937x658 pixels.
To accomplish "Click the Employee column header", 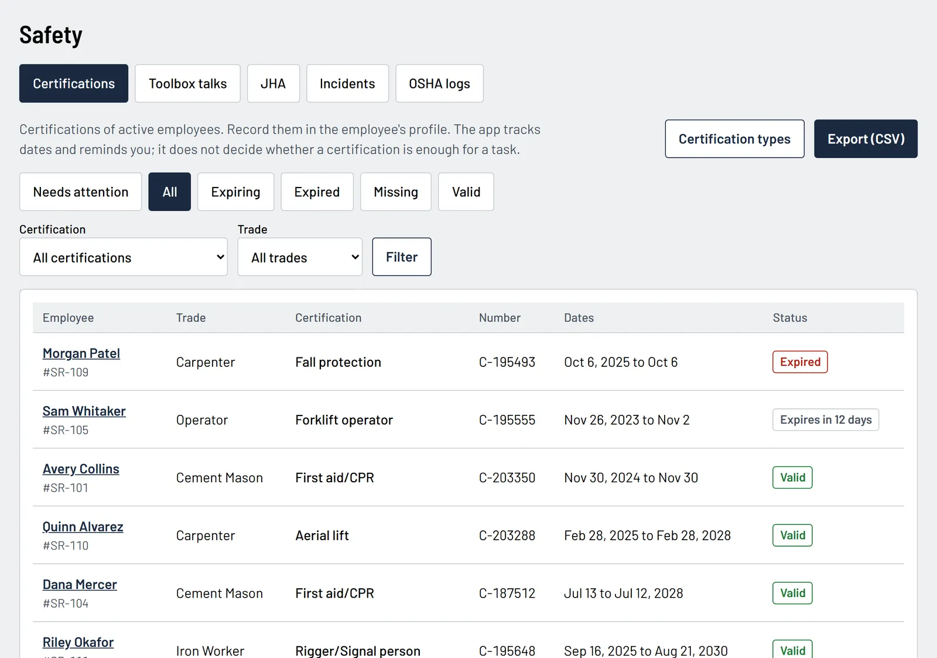I will click(x=68, y=318).
